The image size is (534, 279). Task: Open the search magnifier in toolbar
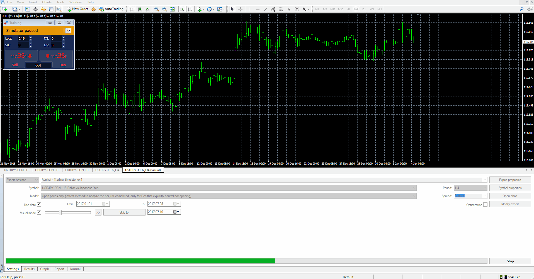click(522, 9)
